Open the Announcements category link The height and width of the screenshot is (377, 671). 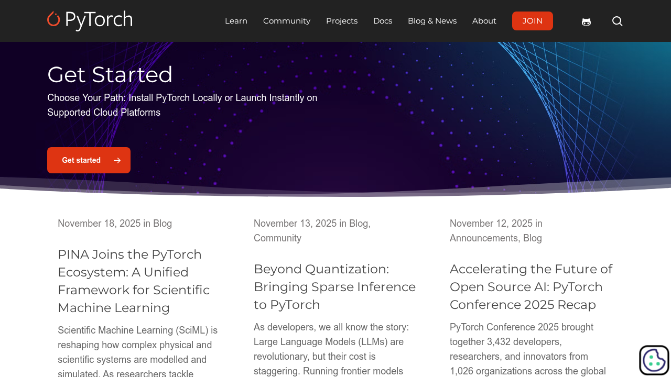tap(483, 238)
